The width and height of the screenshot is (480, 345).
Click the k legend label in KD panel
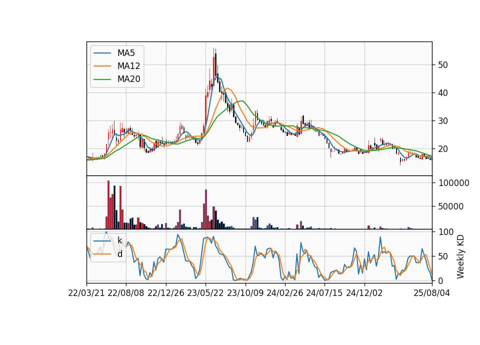coord(119,241)
